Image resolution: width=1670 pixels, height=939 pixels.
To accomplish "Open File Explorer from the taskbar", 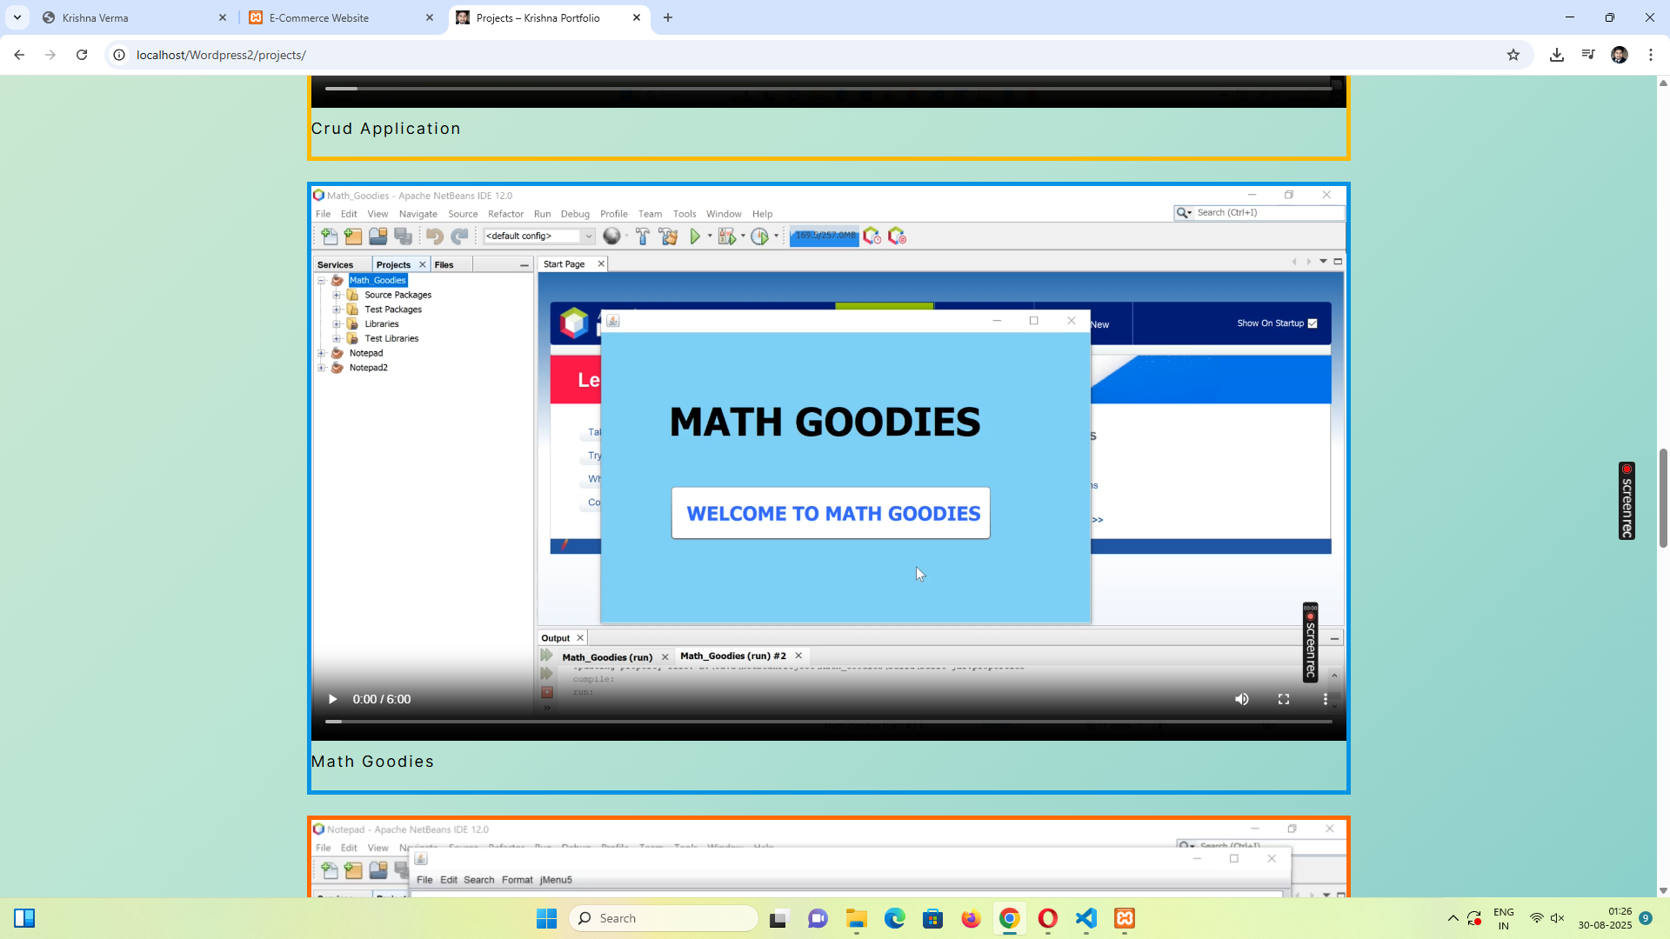I will 857,918.
